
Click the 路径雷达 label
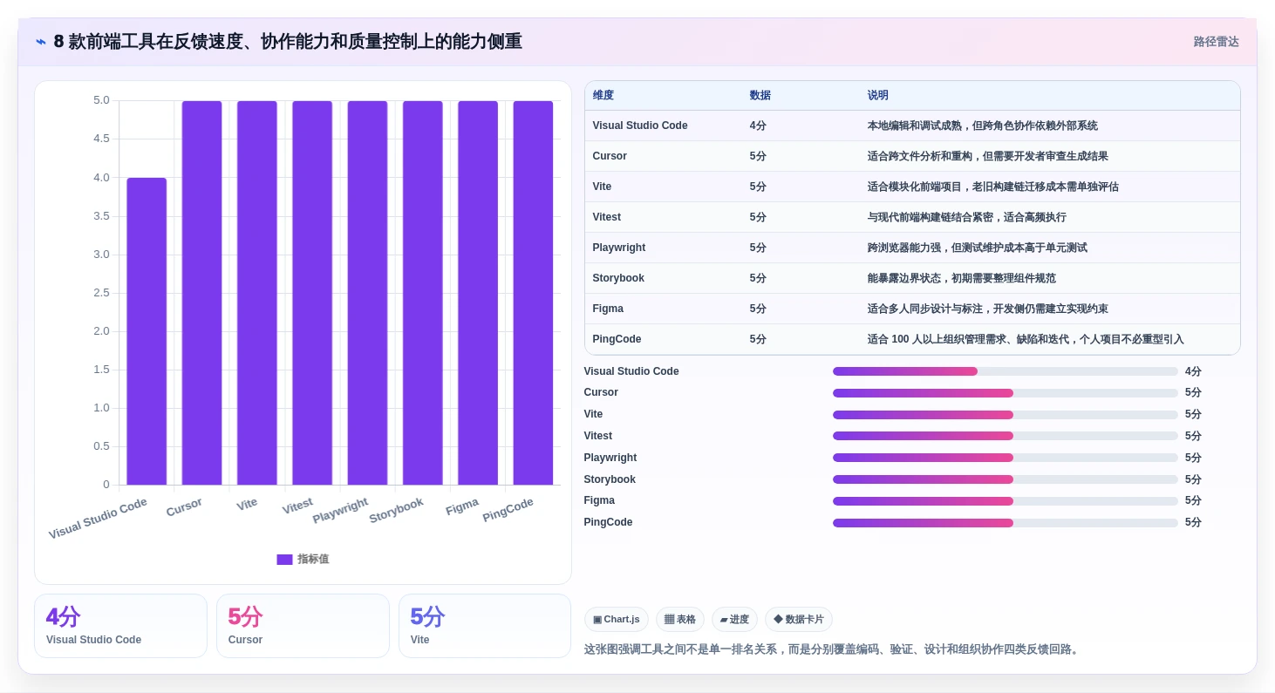coord(1216,42)
